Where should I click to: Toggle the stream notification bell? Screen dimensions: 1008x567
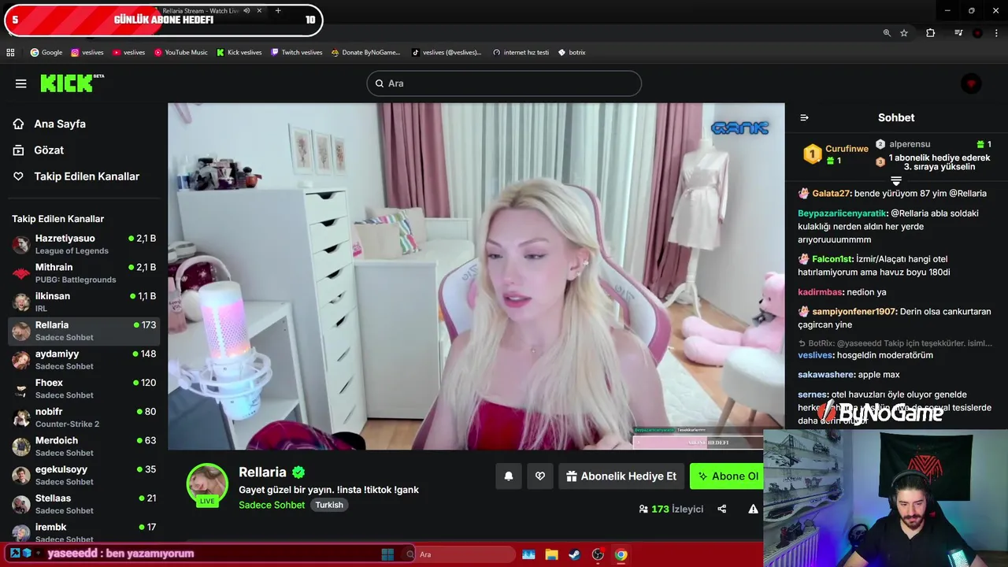click(x=509, y=476)
